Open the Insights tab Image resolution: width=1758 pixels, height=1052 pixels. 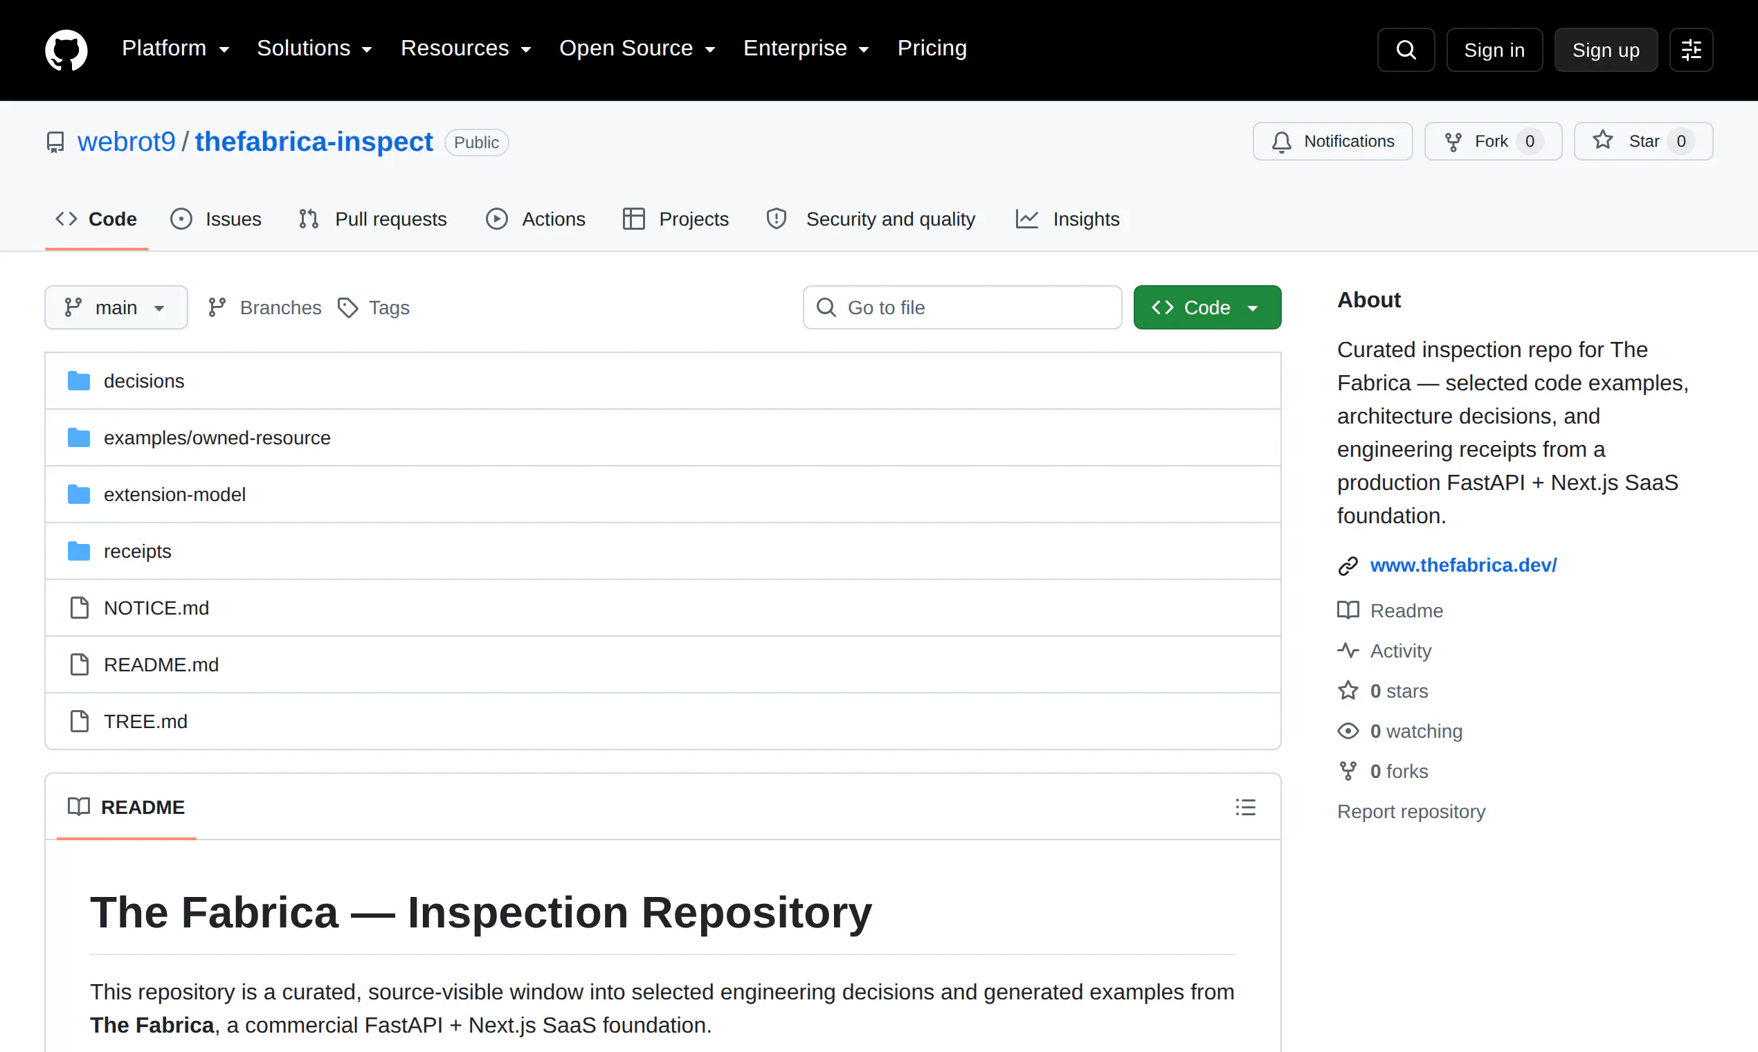click(1067, 219)
